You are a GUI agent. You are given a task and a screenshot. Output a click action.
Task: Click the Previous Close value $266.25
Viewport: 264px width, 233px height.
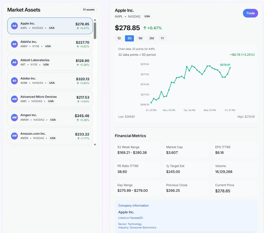coord(173,191)
